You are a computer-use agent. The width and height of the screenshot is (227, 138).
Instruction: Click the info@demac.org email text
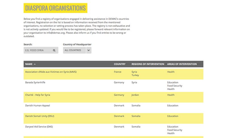click(56, 33)
